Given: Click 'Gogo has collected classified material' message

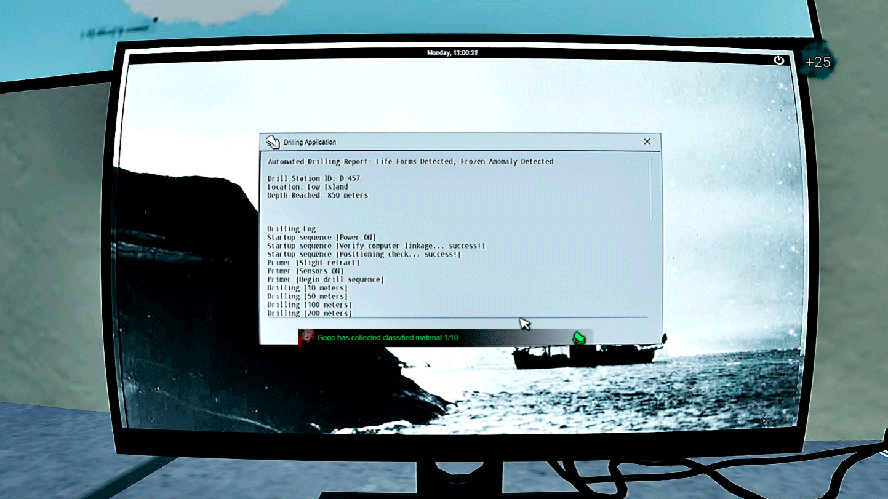Looking at the screenshot, I should point(390,338).
